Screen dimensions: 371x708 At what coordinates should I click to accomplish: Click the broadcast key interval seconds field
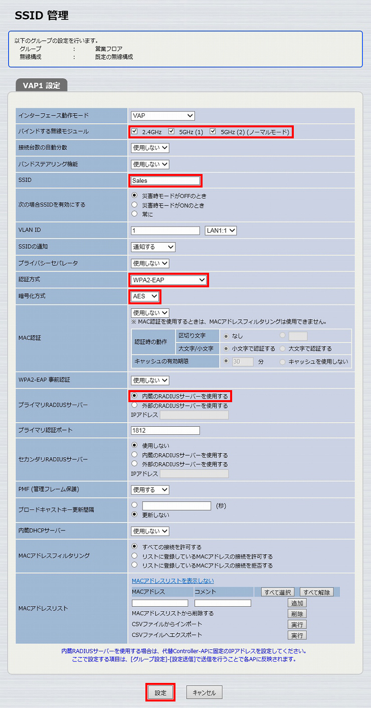point(176,506)
